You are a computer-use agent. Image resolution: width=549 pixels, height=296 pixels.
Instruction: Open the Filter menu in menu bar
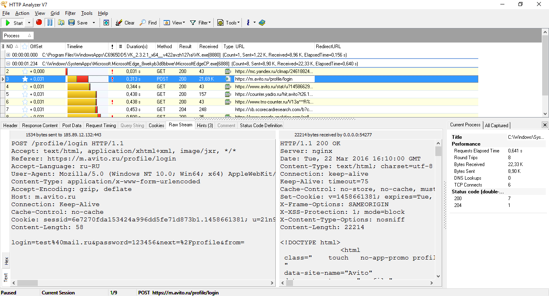70,13
